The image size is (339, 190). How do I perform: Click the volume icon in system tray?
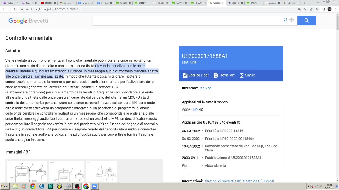click(x=320, y=186)
